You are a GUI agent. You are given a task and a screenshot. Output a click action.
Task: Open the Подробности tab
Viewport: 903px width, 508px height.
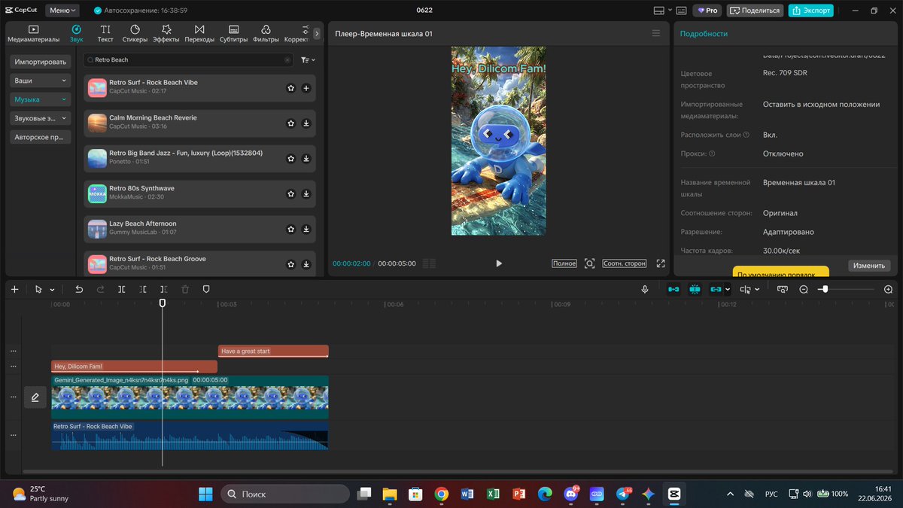(704, 34)
